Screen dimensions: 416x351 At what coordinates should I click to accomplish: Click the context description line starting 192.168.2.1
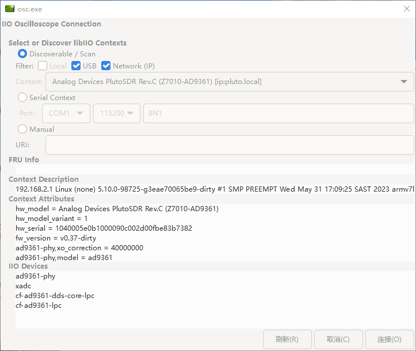coord(215,189)
